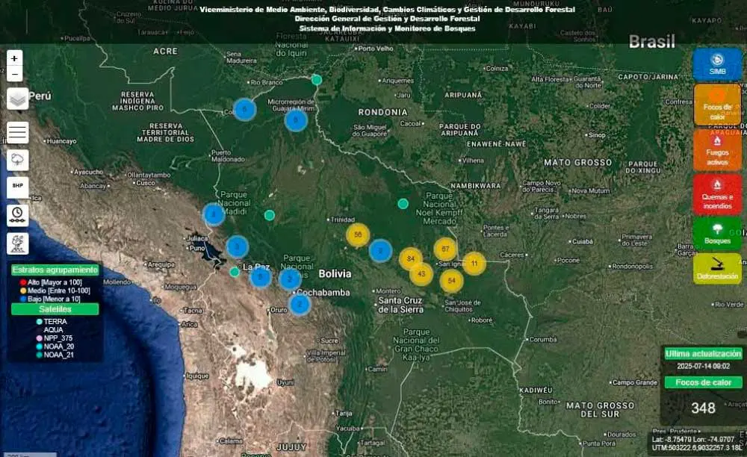747x457 pixels.
Task: Show the Fuegos activos layer
Action: pyautogui.click(x=717, y=150)
